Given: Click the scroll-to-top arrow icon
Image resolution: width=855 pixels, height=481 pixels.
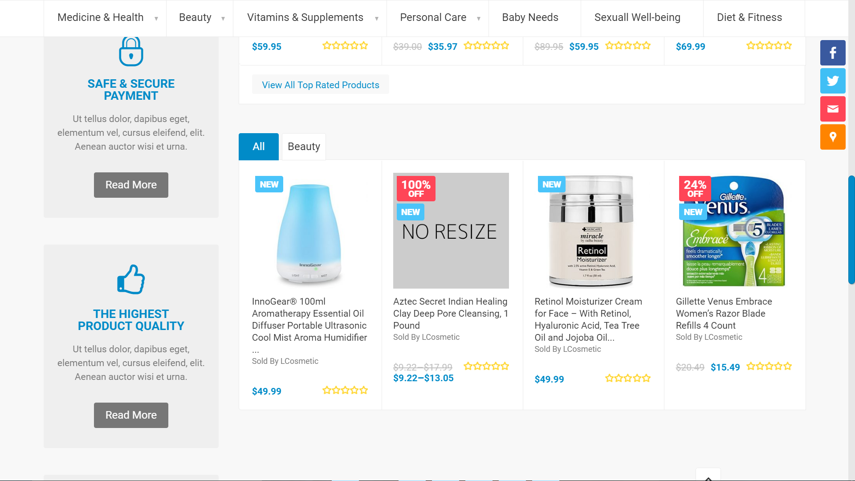Looking at the screenshot, I should coord(708,477).
